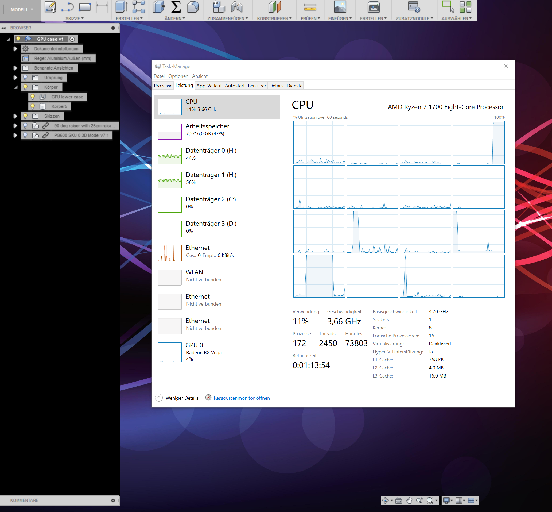
Task: Switch to the Details tab
Action: (276, 86)
